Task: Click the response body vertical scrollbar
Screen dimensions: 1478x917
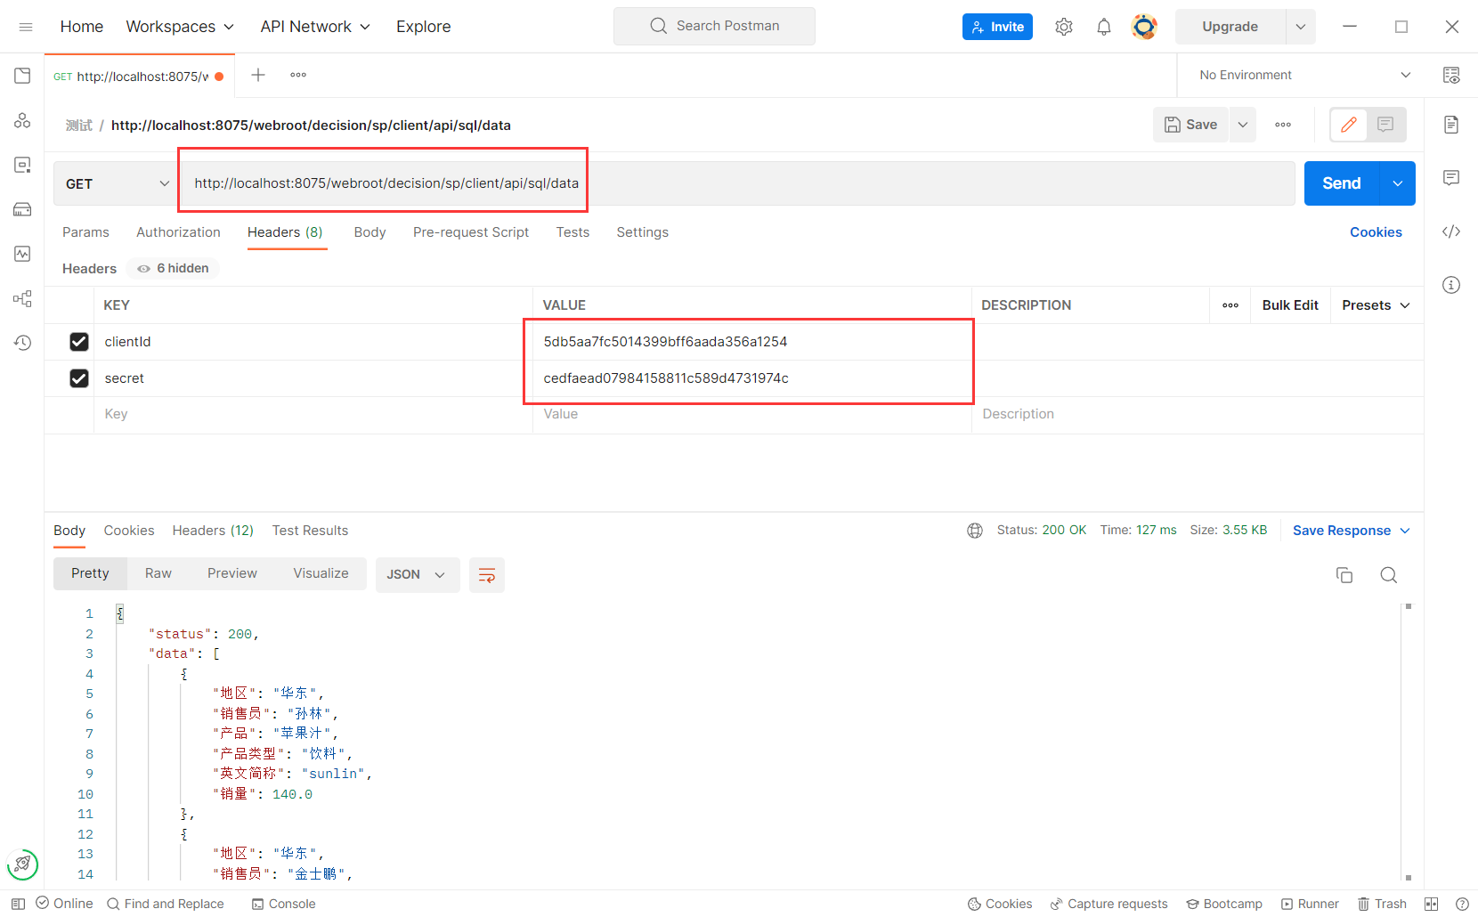Action: click(1408, 739)
